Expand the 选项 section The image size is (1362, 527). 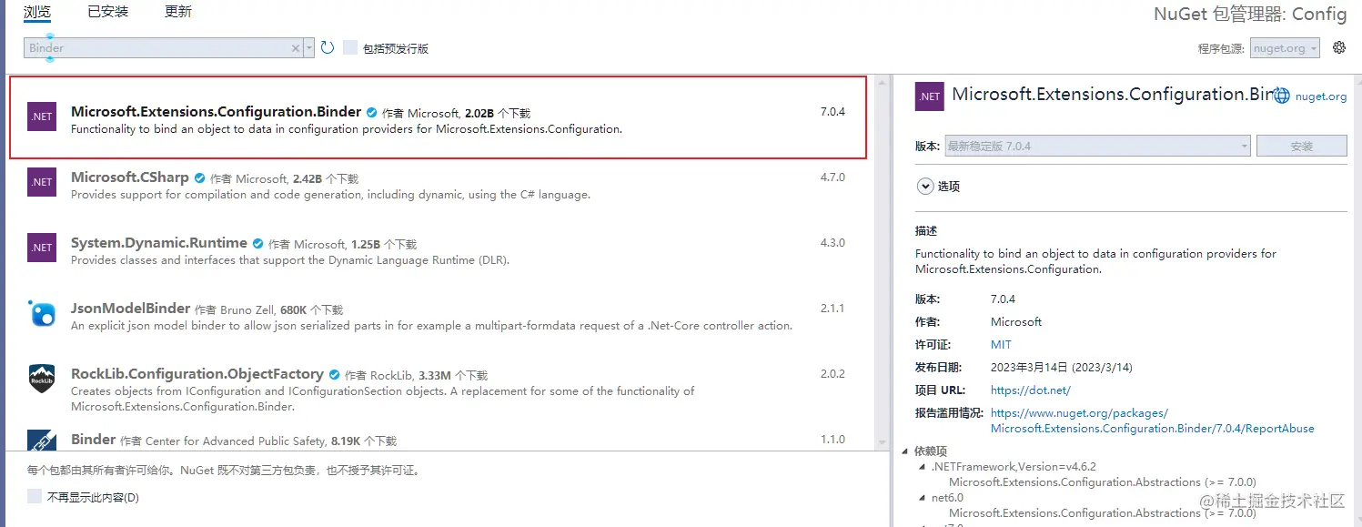click(925, 186)
